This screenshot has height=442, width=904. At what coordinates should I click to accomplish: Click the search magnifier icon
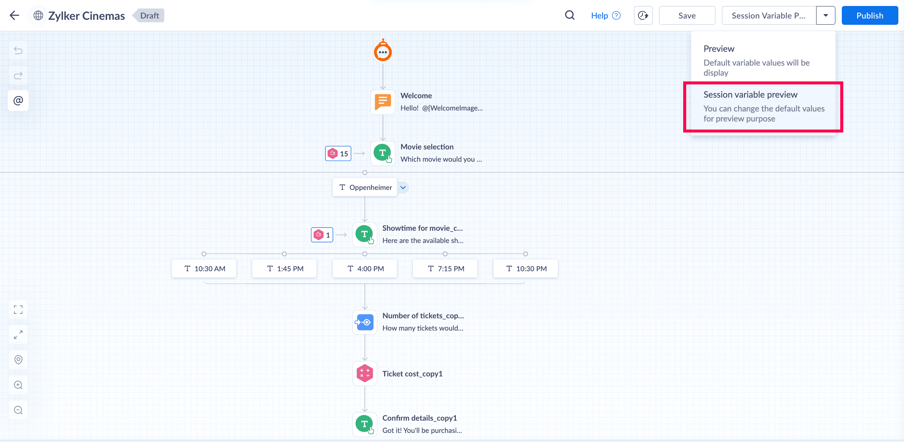569,15
